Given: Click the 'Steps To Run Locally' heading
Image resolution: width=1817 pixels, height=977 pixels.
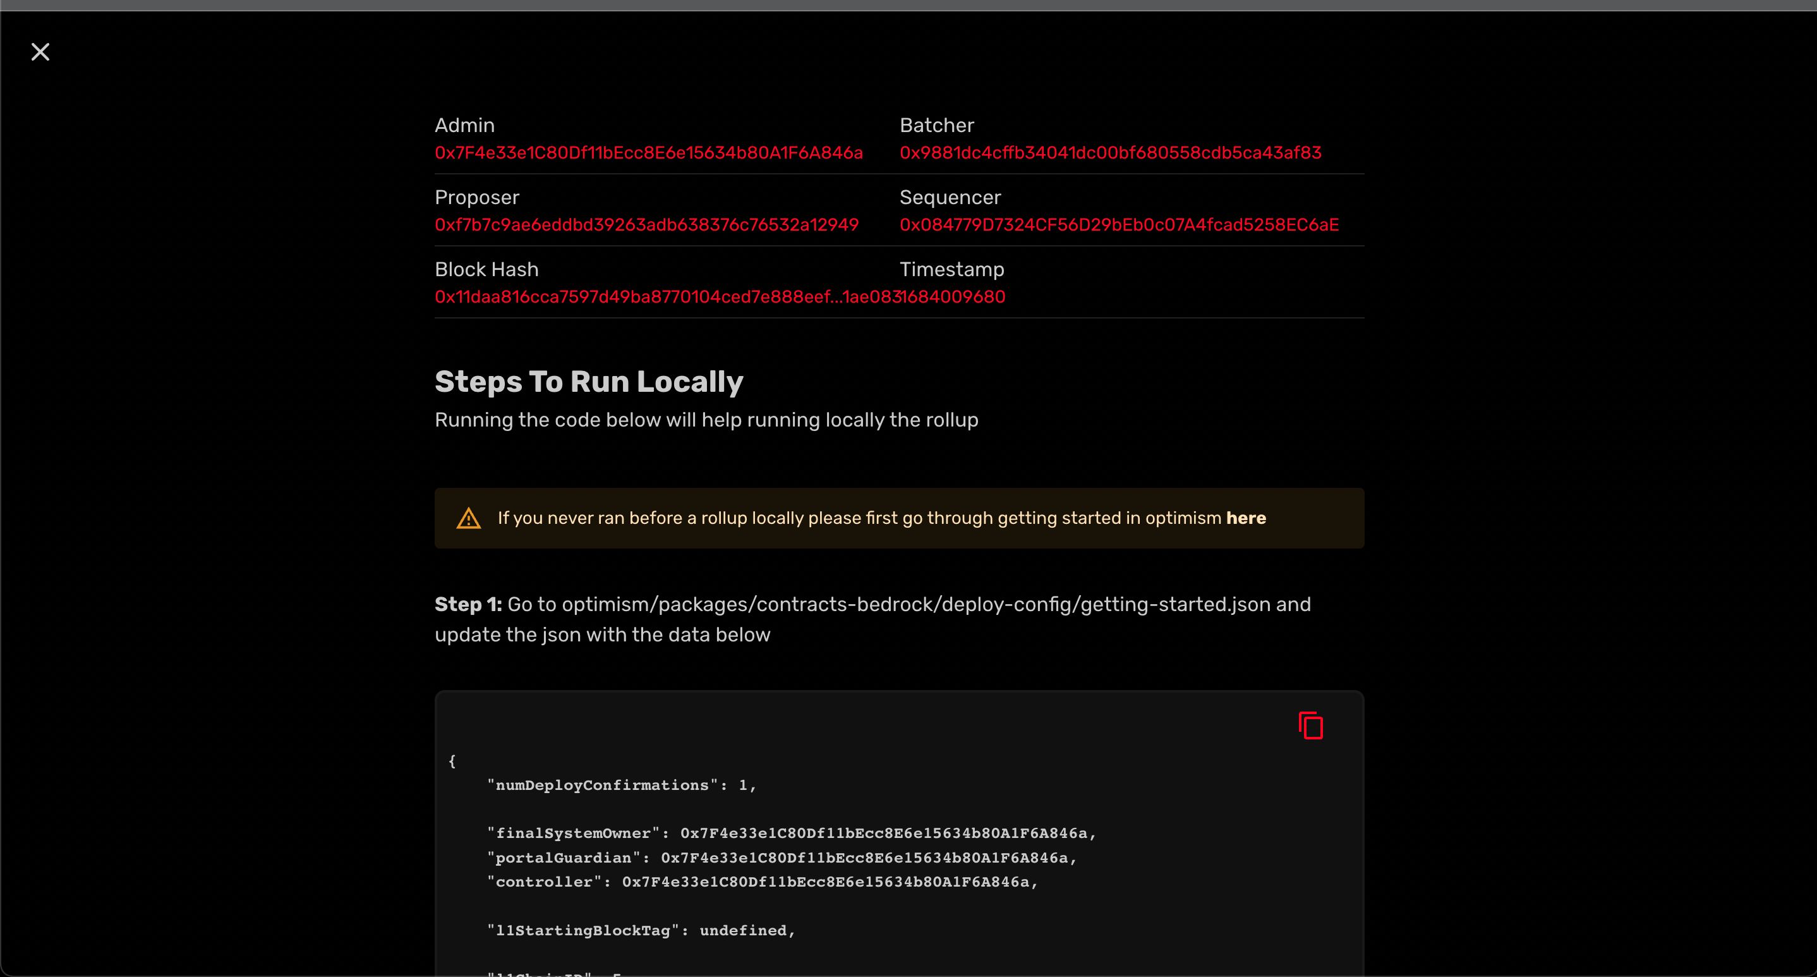Looking at the screenshot, I should point(589,382).
